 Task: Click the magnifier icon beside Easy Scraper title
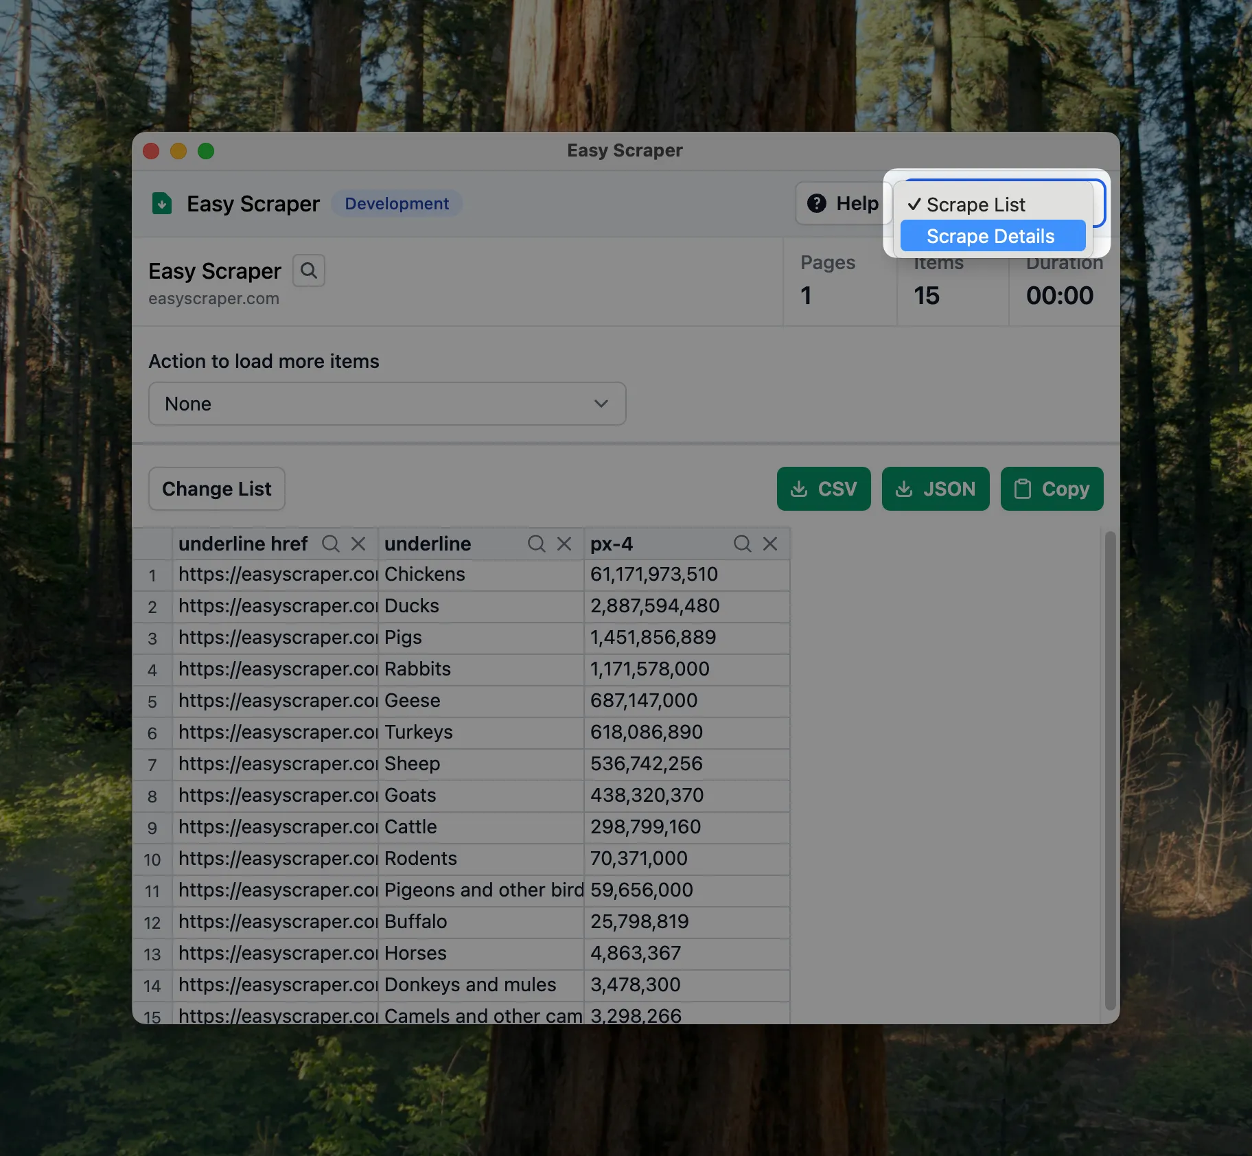pos(309,270)
